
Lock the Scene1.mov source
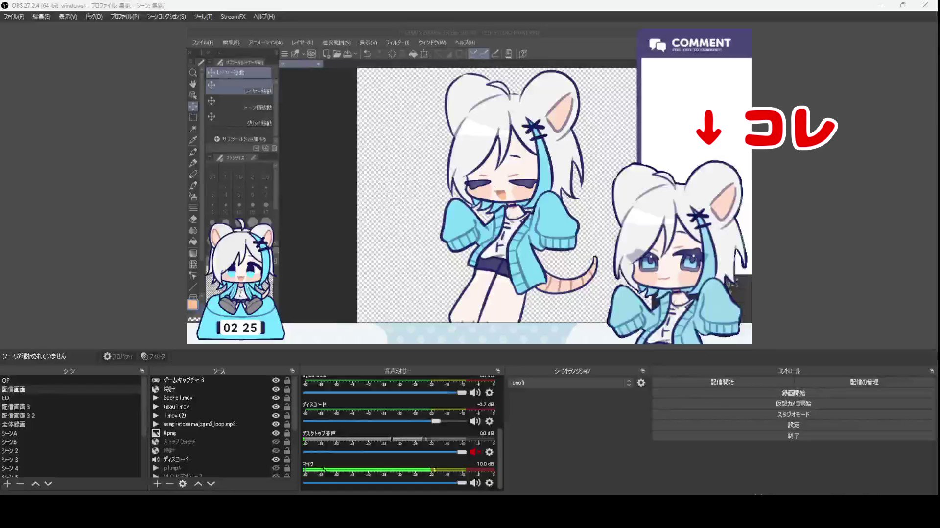[287, 398]
